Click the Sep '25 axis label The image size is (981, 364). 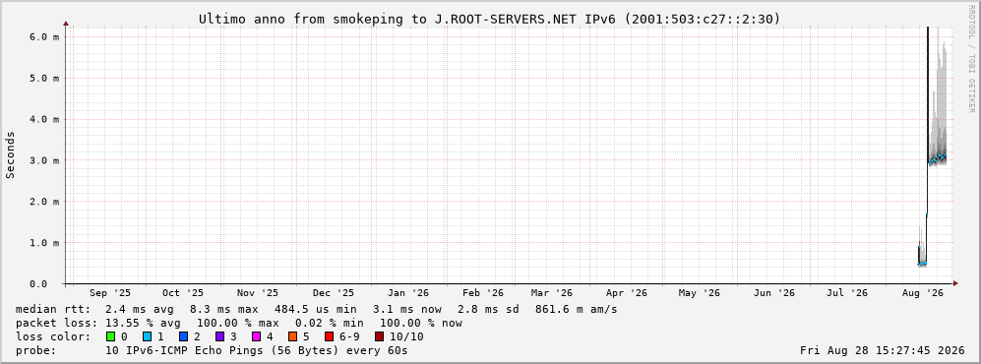[x=110, y=293]
